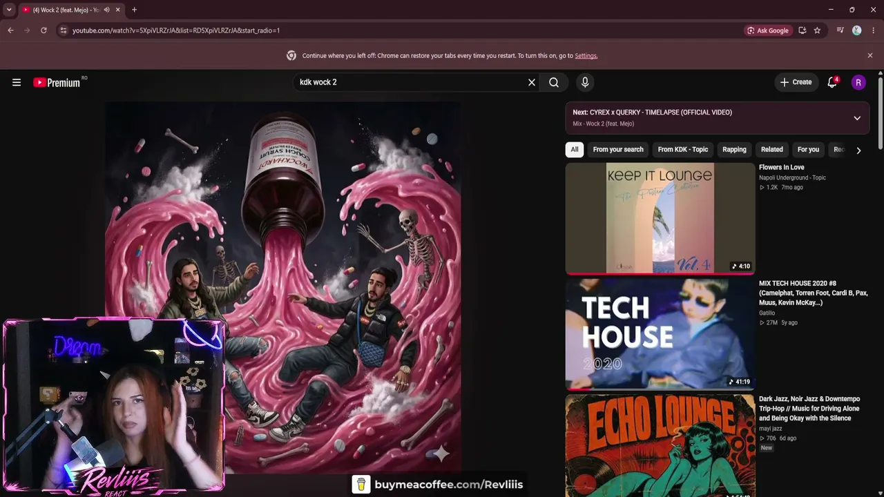The height and width of the screenshot is (497, 884).
Task: Run the search with the magnifier button
Action: pos(554,82)
